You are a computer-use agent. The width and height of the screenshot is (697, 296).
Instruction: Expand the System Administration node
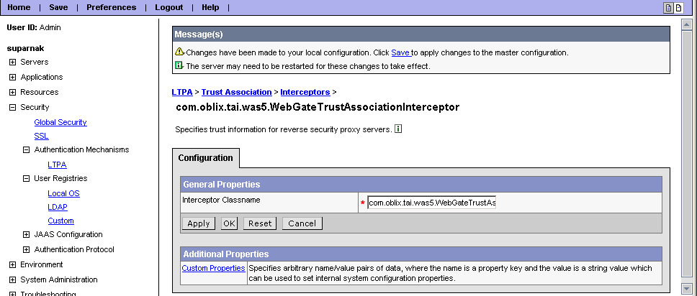pyautogui.click(x=12, y=280)
